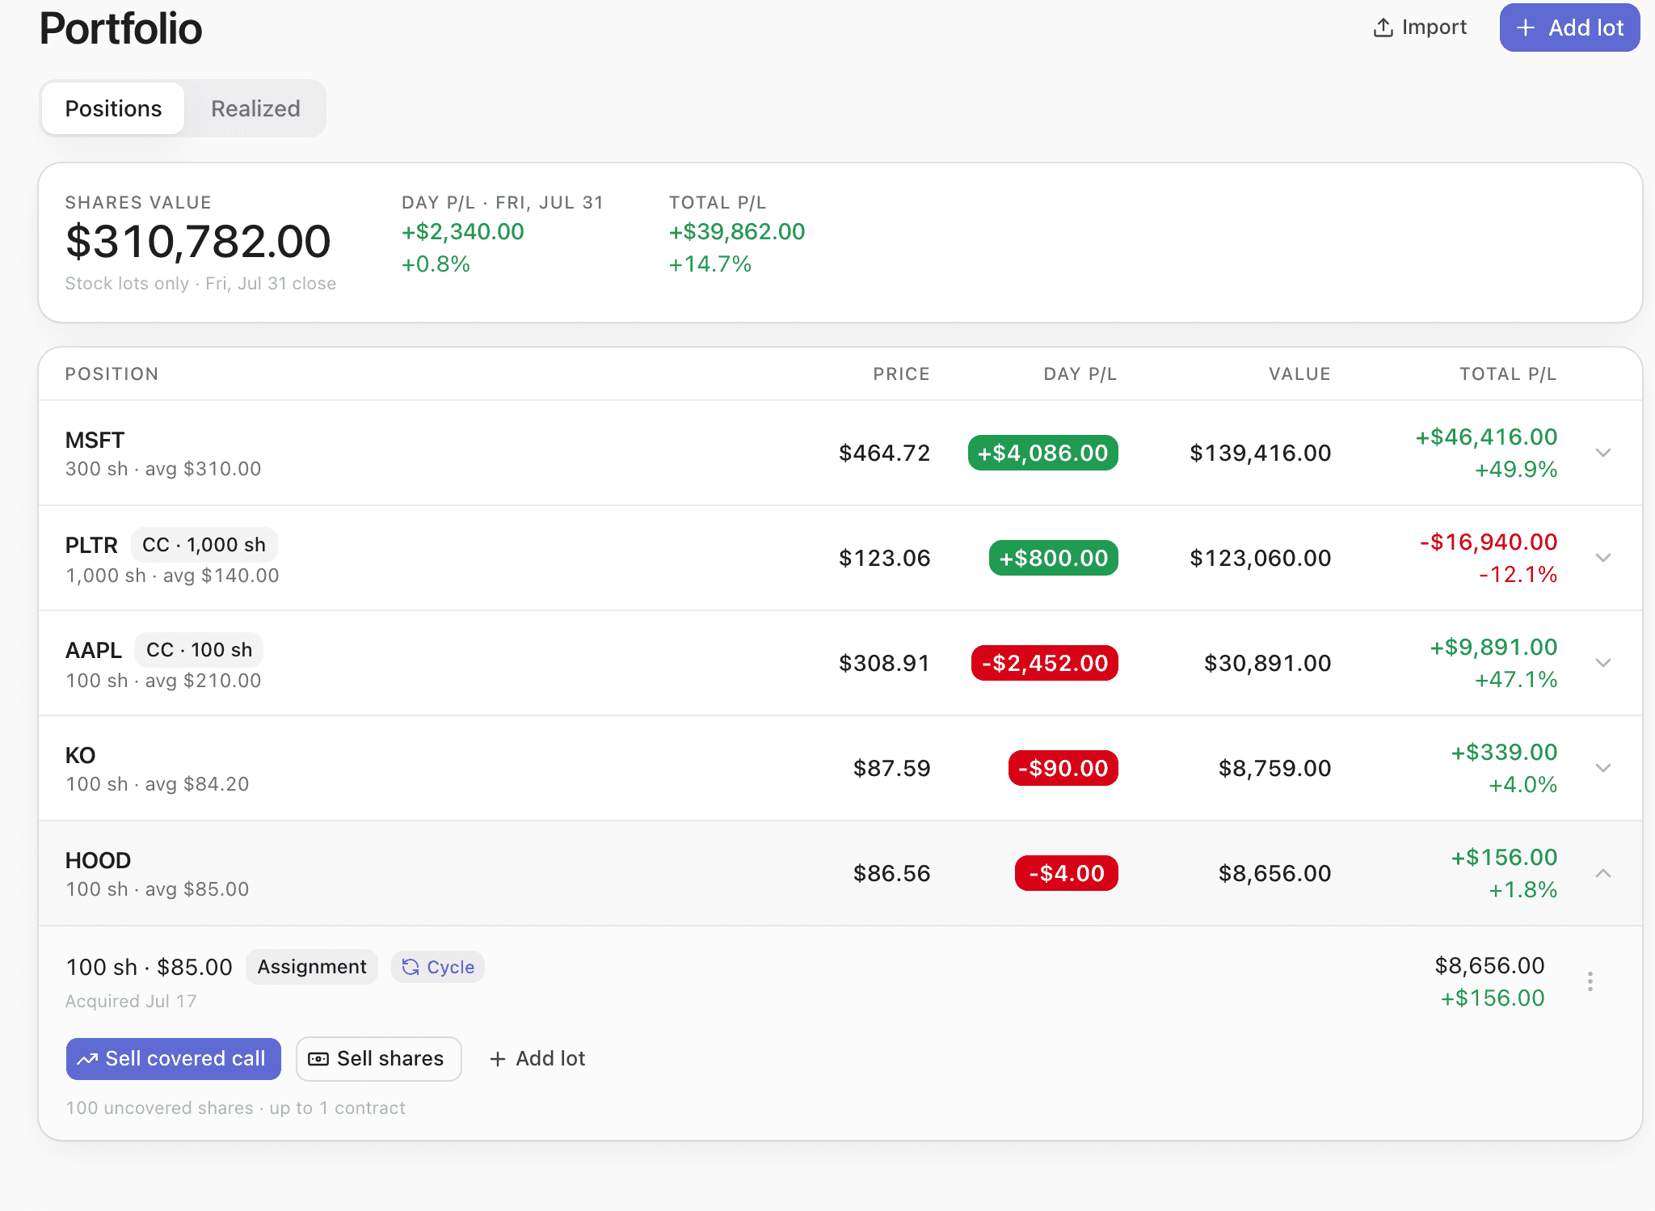1655x1211 pixels.
Task: Switch to the Positions tab
Action: pyautogui.click(x=113, y=108)
